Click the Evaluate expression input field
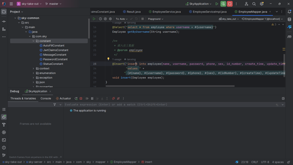 click(169, 105)
